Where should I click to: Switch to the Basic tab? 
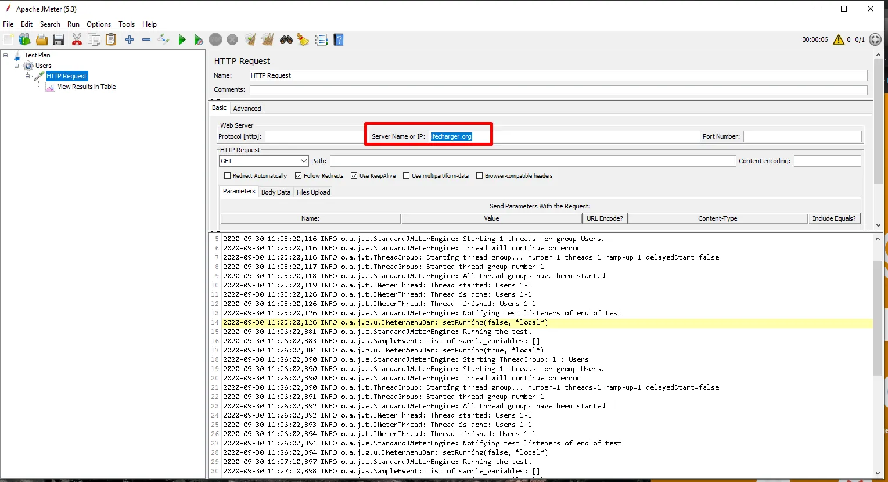(x=219, y=108)
